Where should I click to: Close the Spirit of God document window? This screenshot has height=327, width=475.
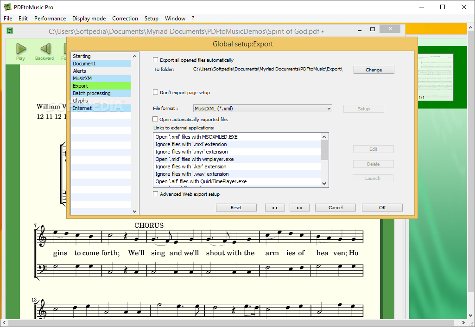pos(390,29)
